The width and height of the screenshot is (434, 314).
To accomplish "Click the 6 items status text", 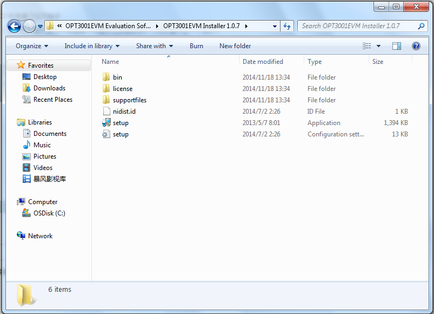I will point(60,289).
